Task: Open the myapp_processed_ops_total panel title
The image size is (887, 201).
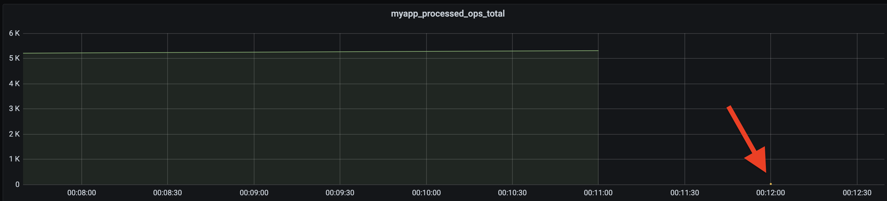Action: (448, 14)
